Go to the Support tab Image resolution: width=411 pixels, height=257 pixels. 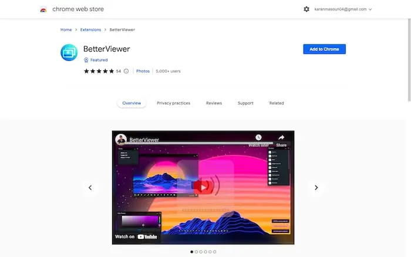pyautogui.click(x=245, y=103)
